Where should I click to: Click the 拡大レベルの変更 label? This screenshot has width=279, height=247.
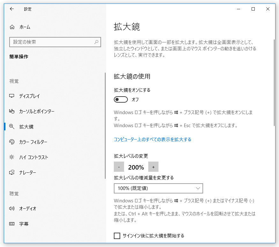click(x=131, y=156)
